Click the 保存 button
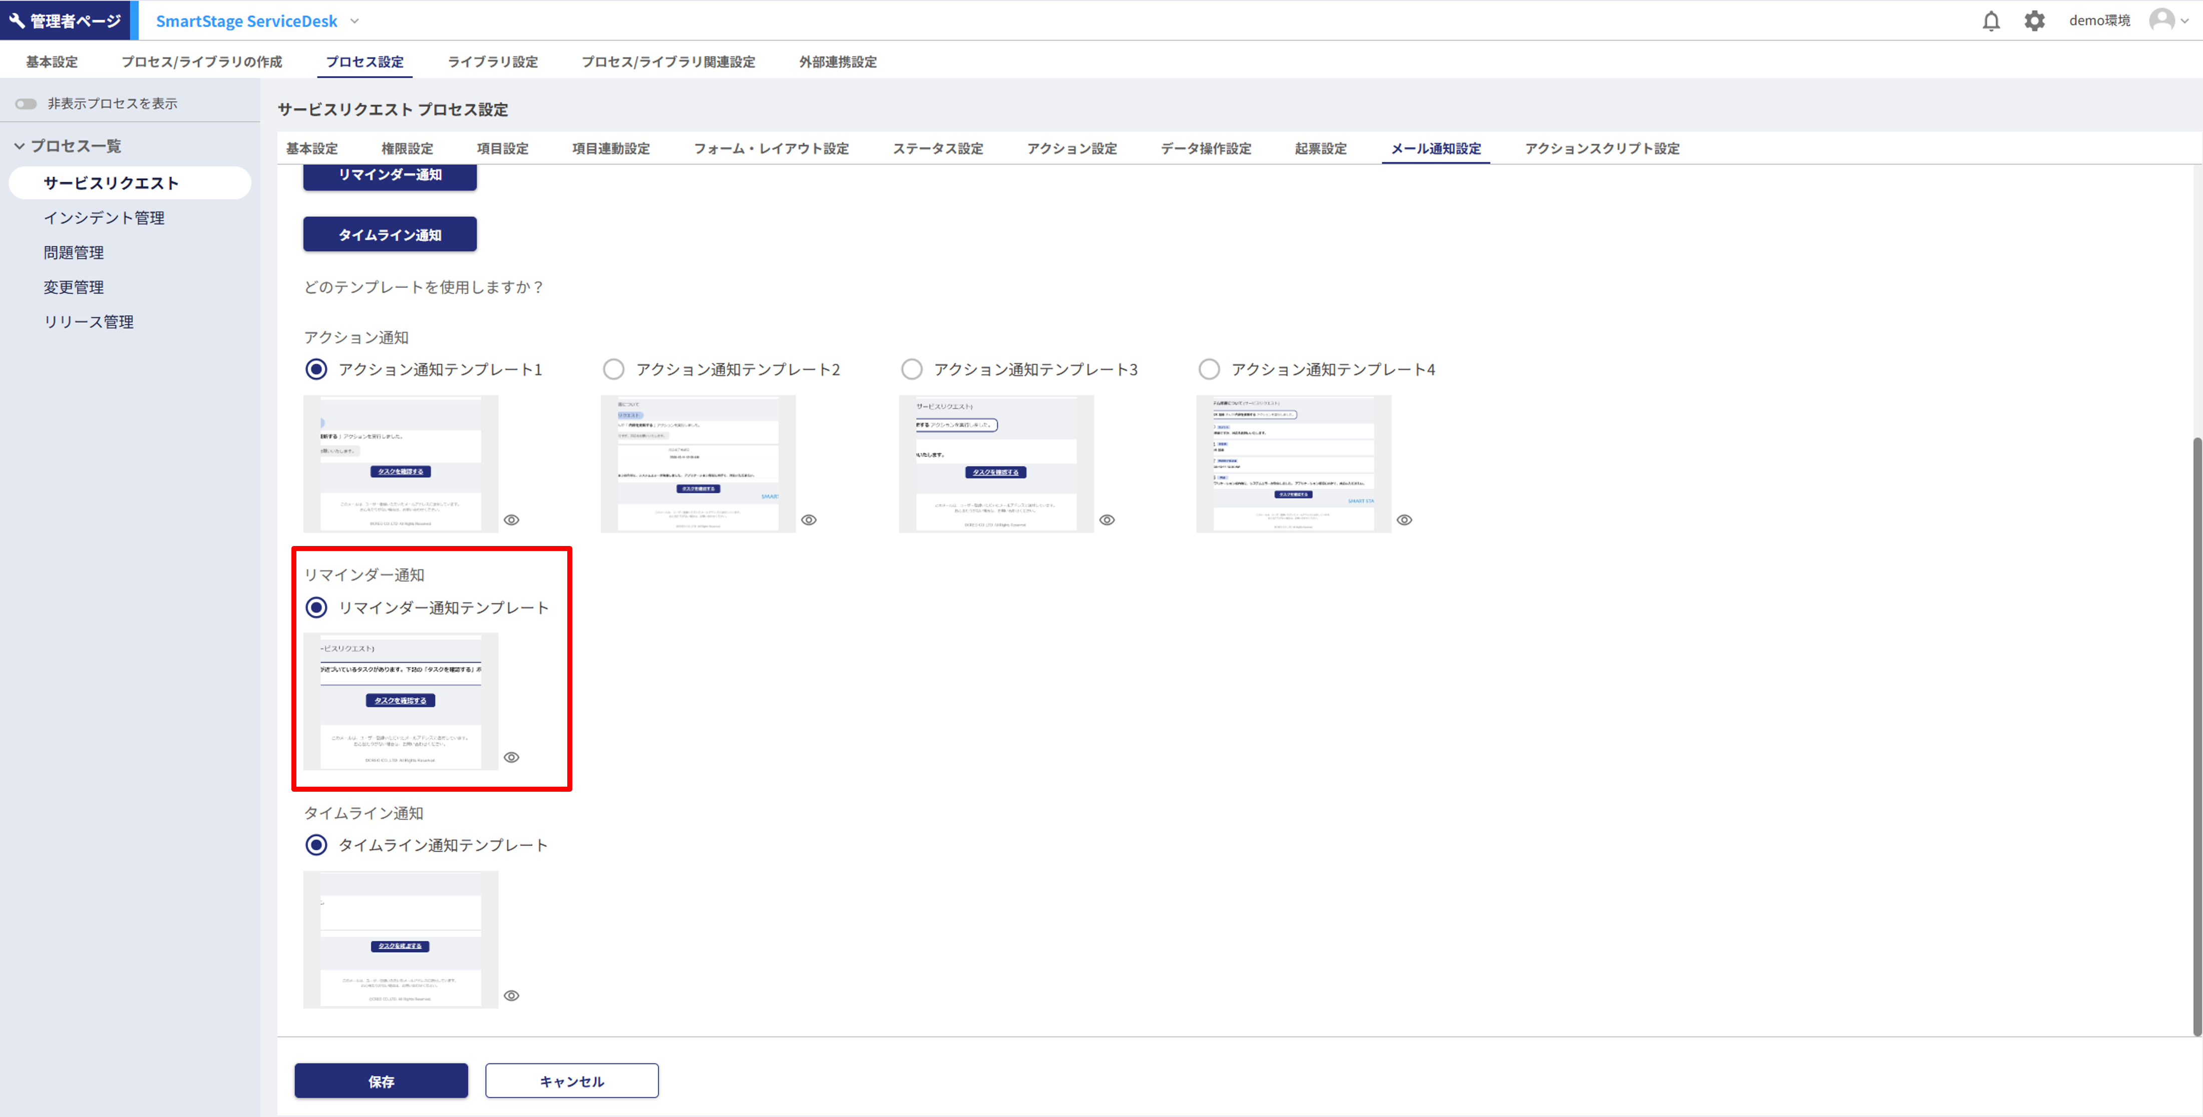This screenshot has width=2203, height=1117. point(382,1081)
